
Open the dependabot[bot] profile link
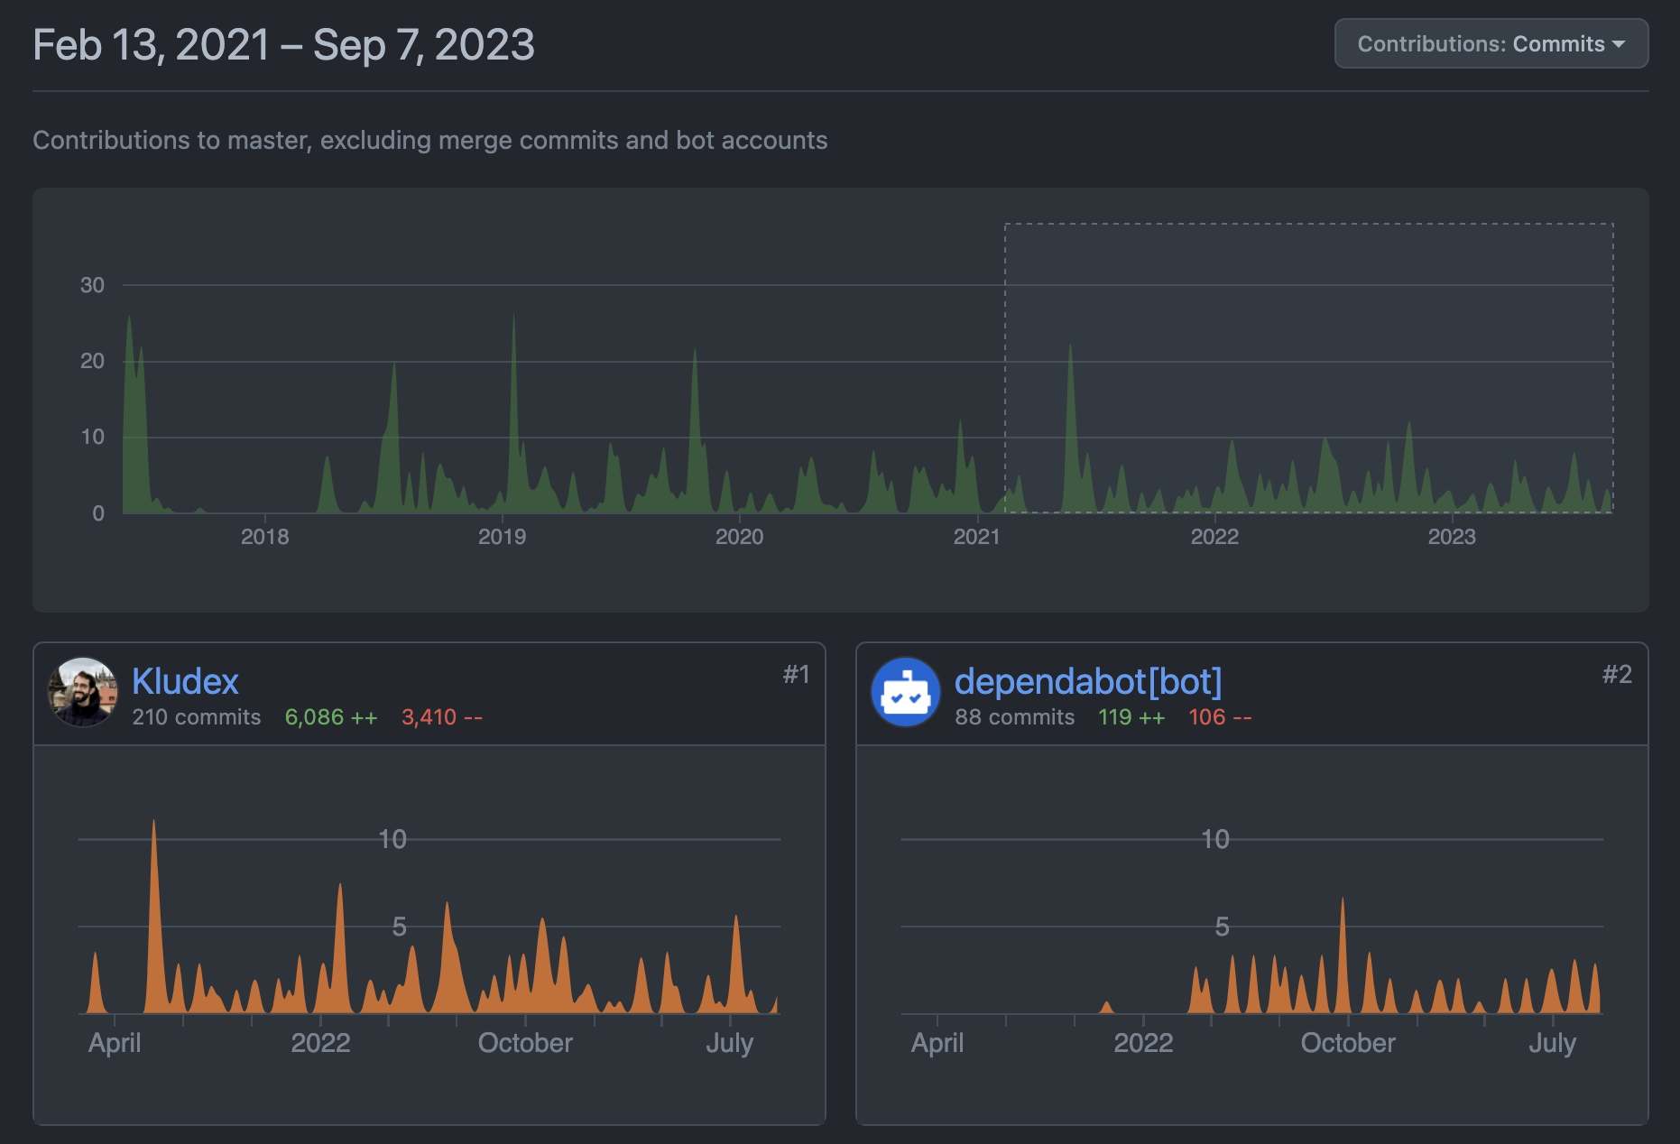click(x=1088, y=681)
